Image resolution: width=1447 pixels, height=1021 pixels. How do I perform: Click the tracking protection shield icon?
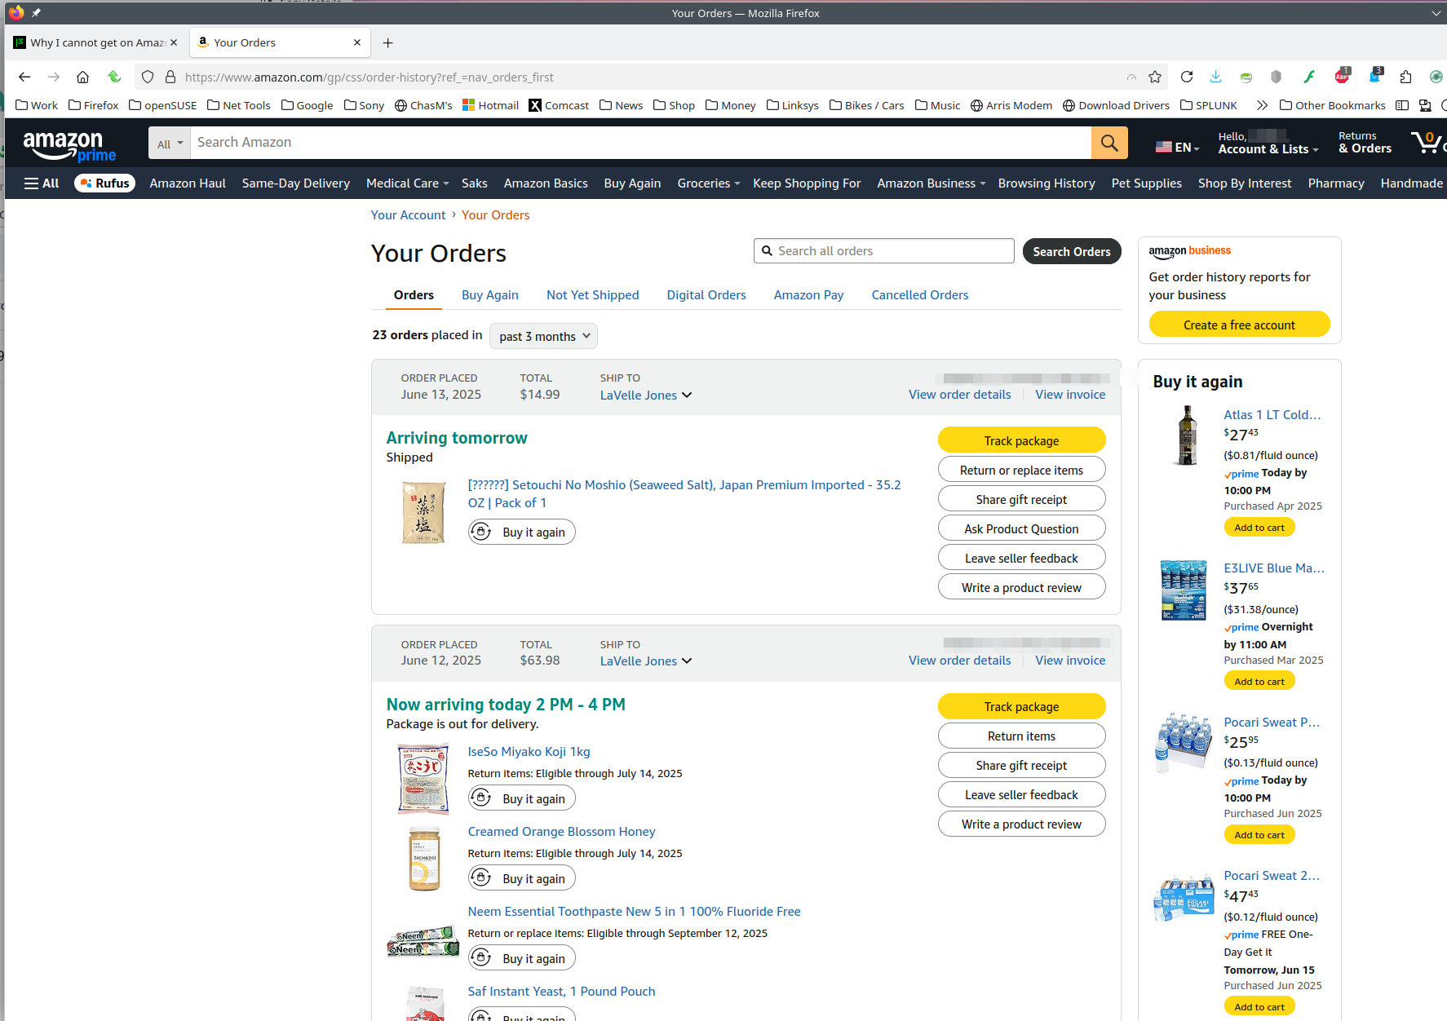point(147,77)
